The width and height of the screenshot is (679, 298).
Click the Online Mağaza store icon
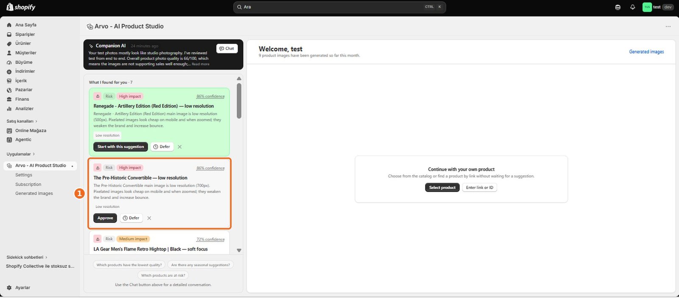9,131
